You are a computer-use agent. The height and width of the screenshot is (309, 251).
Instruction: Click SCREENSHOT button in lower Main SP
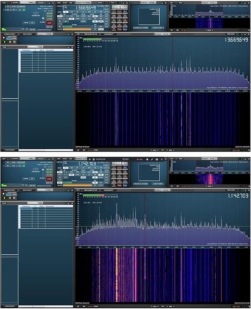pyautogui.click(x=108, y=190)
